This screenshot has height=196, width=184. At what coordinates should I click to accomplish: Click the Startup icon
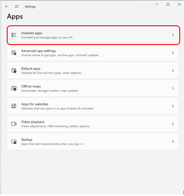[14, 142]
